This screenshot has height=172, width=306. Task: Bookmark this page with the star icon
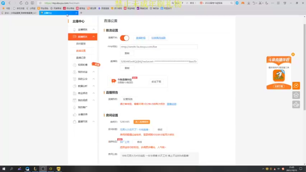(41, 3)
